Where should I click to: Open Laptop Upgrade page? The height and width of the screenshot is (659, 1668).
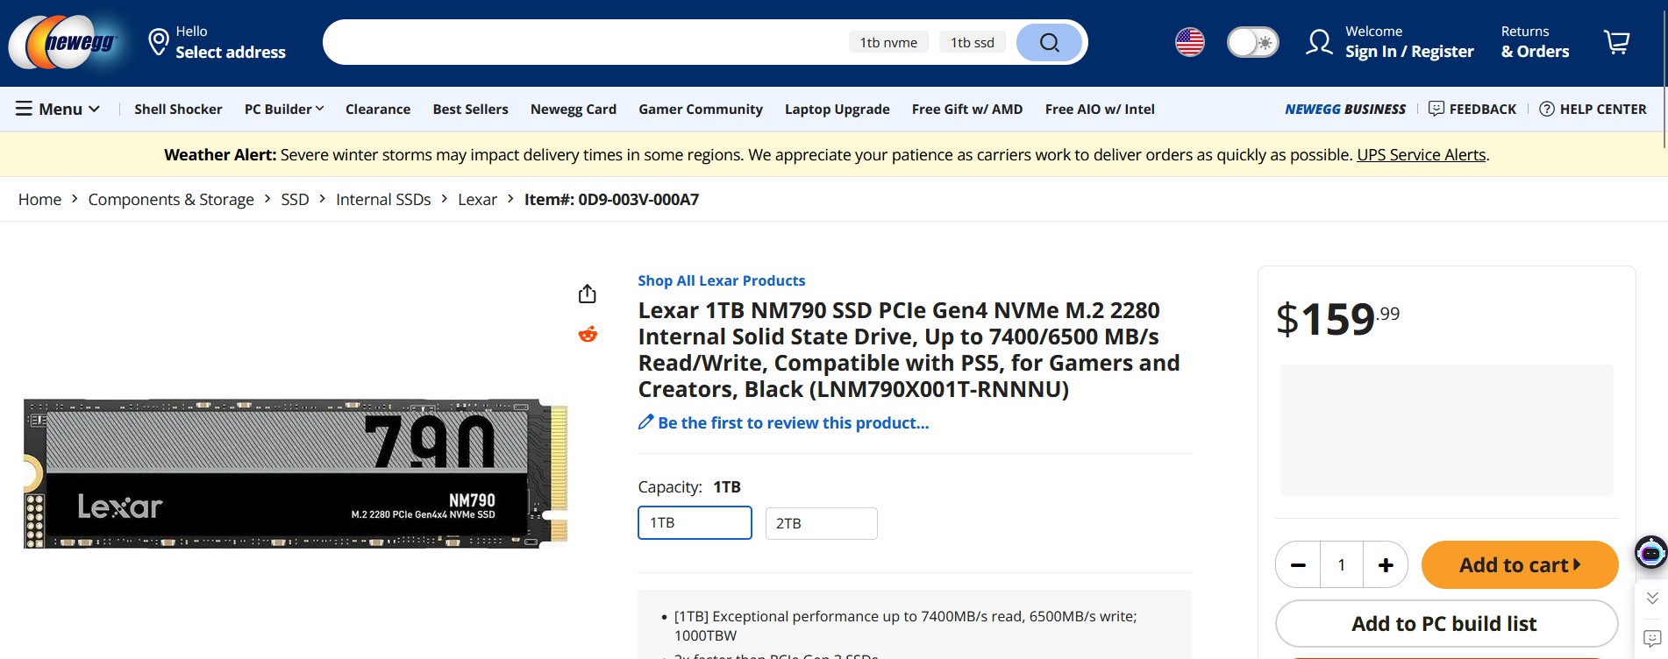[x=838, y=109]
